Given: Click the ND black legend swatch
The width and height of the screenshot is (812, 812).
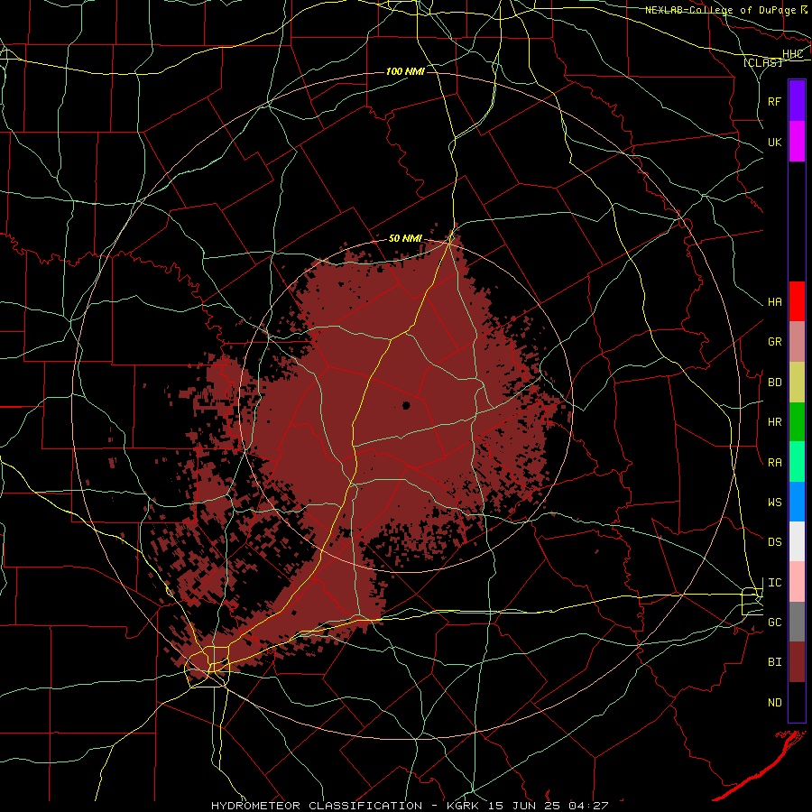Looking at the screenshot, I should click(797, 702).
